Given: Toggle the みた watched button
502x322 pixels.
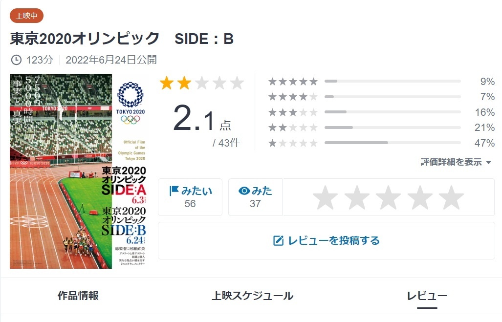Looking at the screenshot, I should pyautogui.click(x=255, y=197).
